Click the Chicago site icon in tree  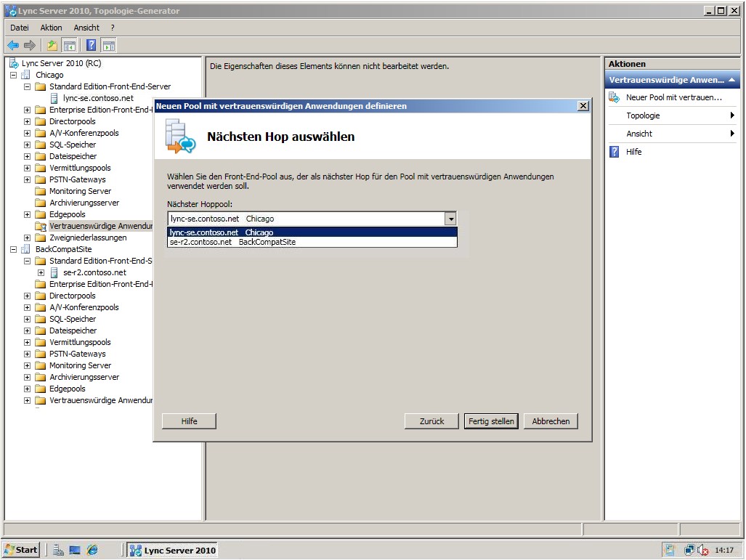point(25,75)
